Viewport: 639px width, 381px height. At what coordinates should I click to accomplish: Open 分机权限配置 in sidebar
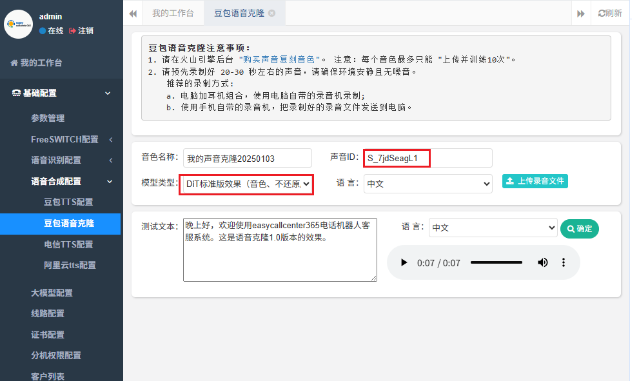click(x=56, y=355)
